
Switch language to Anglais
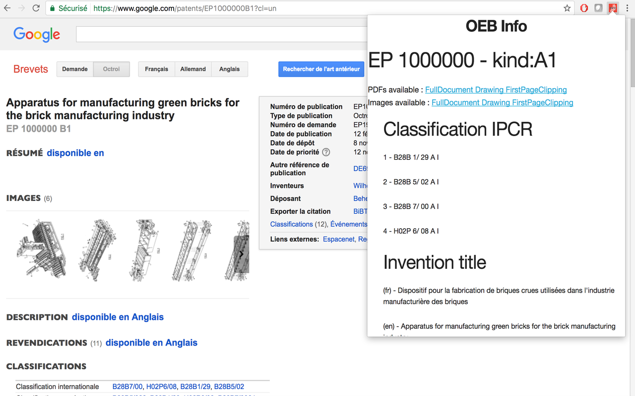click(x=229, y=69)
